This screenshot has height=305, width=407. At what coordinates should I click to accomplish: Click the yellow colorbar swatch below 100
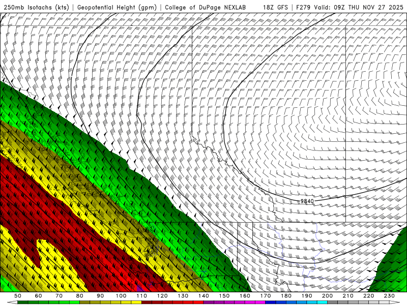tap(126, 302)
